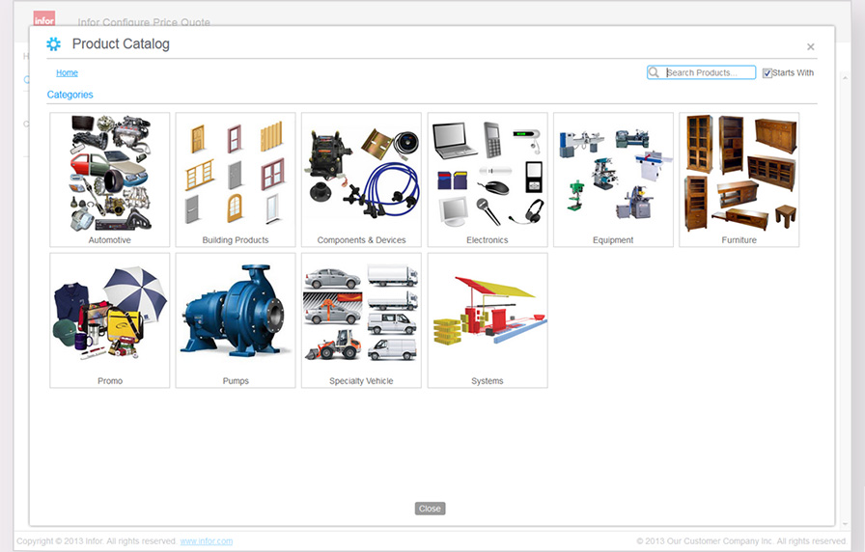The image size is (865, 552).
Task: Click the Search Products input field
Action: point(710,73)
